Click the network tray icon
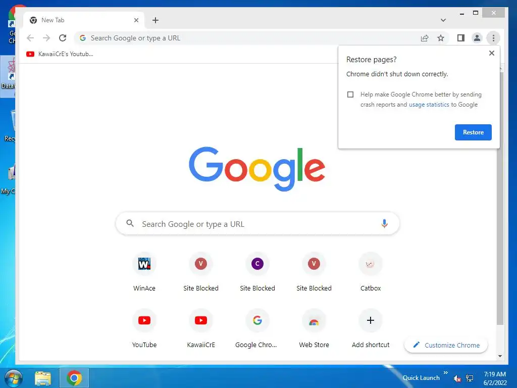The image size is (517, 388). [x=470, y=378]
